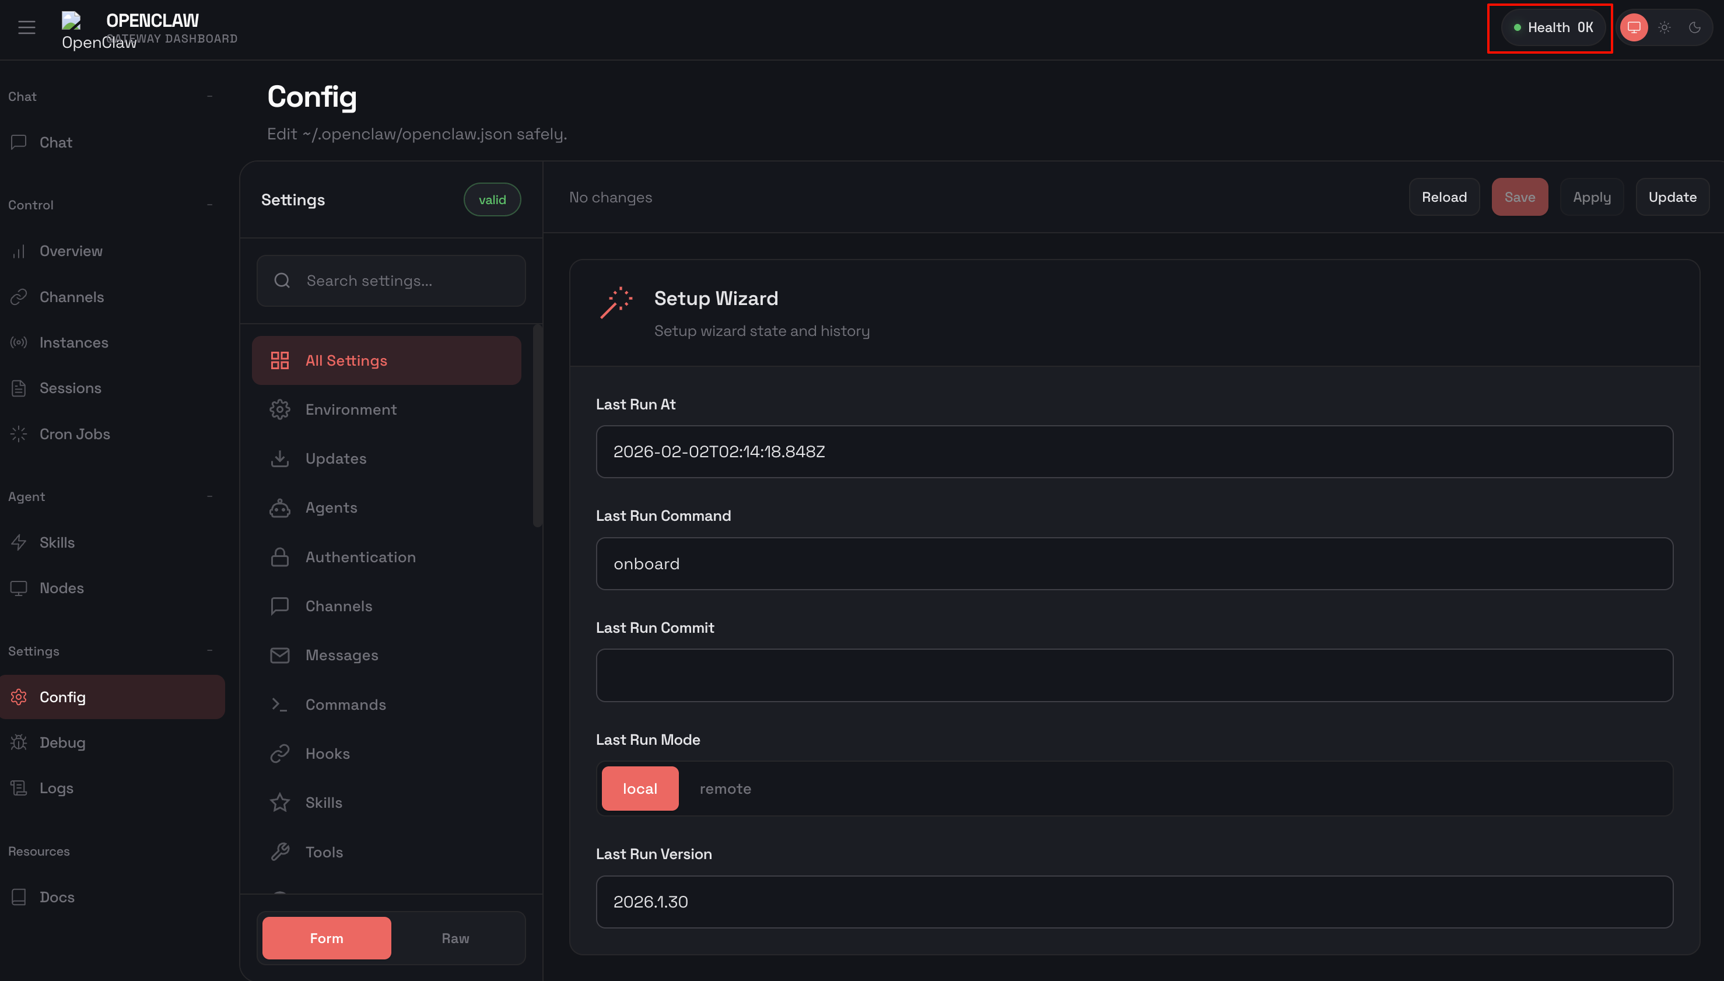
Task: Open the Hooks settings category
Action: pos(327,754)
